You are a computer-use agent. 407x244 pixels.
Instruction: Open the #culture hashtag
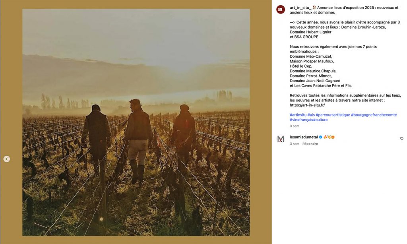(x=320, y=120)
